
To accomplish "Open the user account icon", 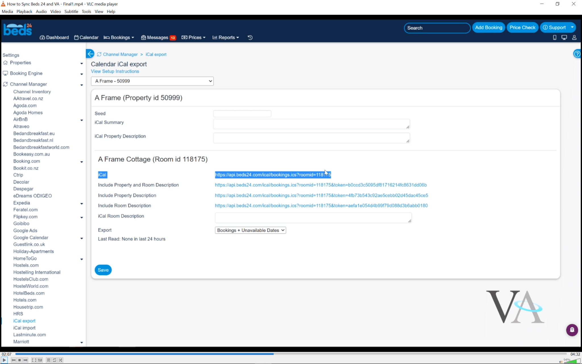I will (x=574, y=38).
